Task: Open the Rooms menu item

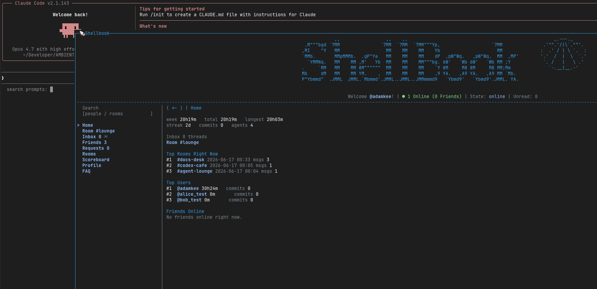Action: point(89,154)
